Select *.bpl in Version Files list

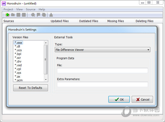tap(18, 54)
